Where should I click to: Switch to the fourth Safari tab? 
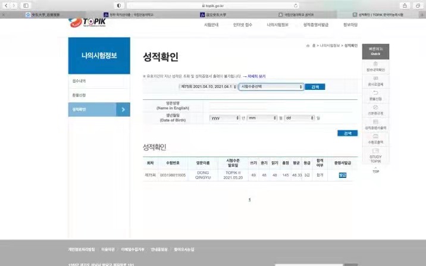(x=296, y=15)
